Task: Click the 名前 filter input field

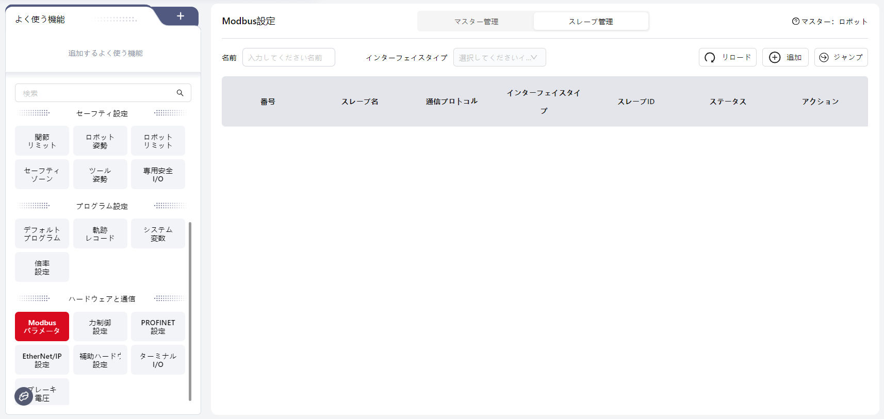Action: [x=288, y=57]
